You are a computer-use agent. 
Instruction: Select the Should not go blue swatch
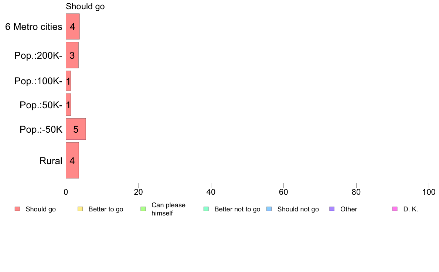pyautogui.click(x=269, y=209)
